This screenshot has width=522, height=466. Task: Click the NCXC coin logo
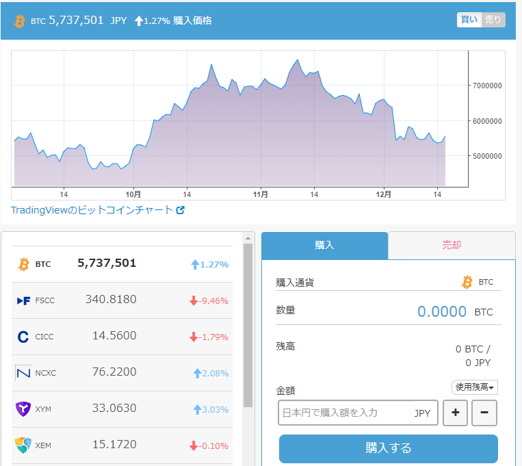click(x=23, y=373)
